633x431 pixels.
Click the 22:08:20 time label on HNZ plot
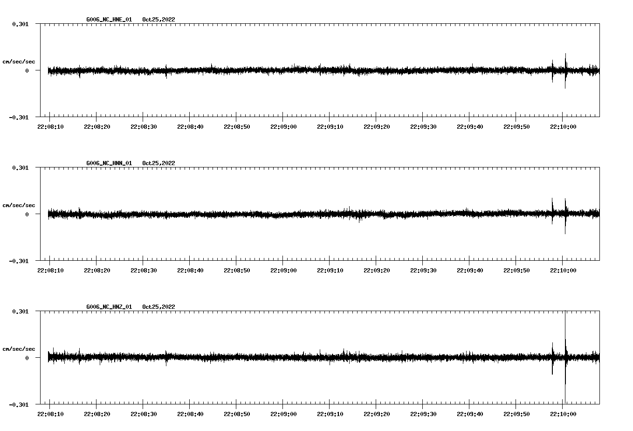click(97, 414)
